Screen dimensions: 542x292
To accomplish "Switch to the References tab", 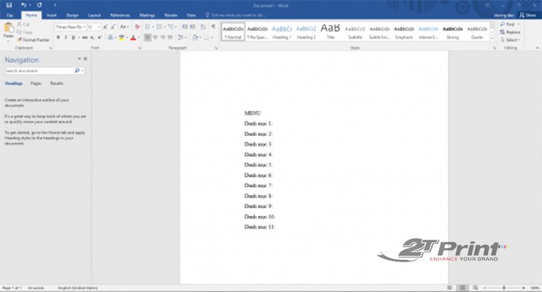I will pos(120,15).
